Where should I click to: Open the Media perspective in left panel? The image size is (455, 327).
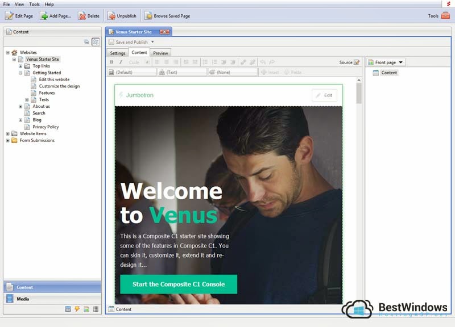pyautogui.click(x=52, y=299)
